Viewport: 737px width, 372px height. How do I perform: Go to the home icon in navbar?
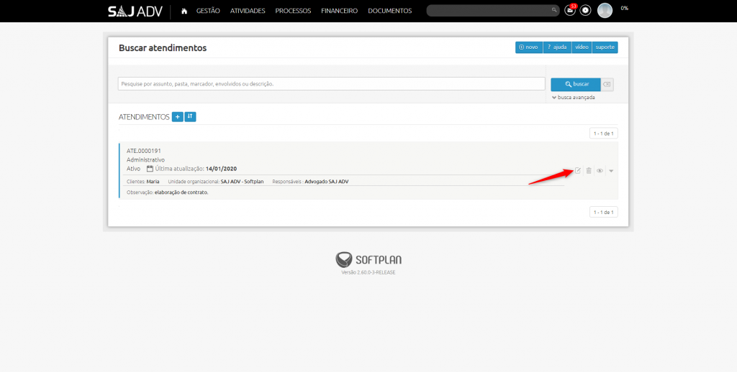pyautogui.click(x=184, y=11)
